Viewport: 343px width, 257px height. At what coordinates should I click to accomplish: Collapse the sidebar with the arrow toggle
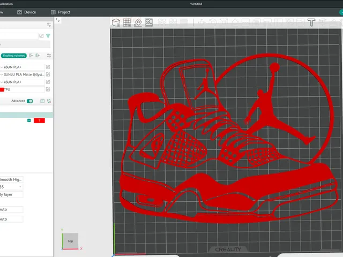(x=58, y=20)
